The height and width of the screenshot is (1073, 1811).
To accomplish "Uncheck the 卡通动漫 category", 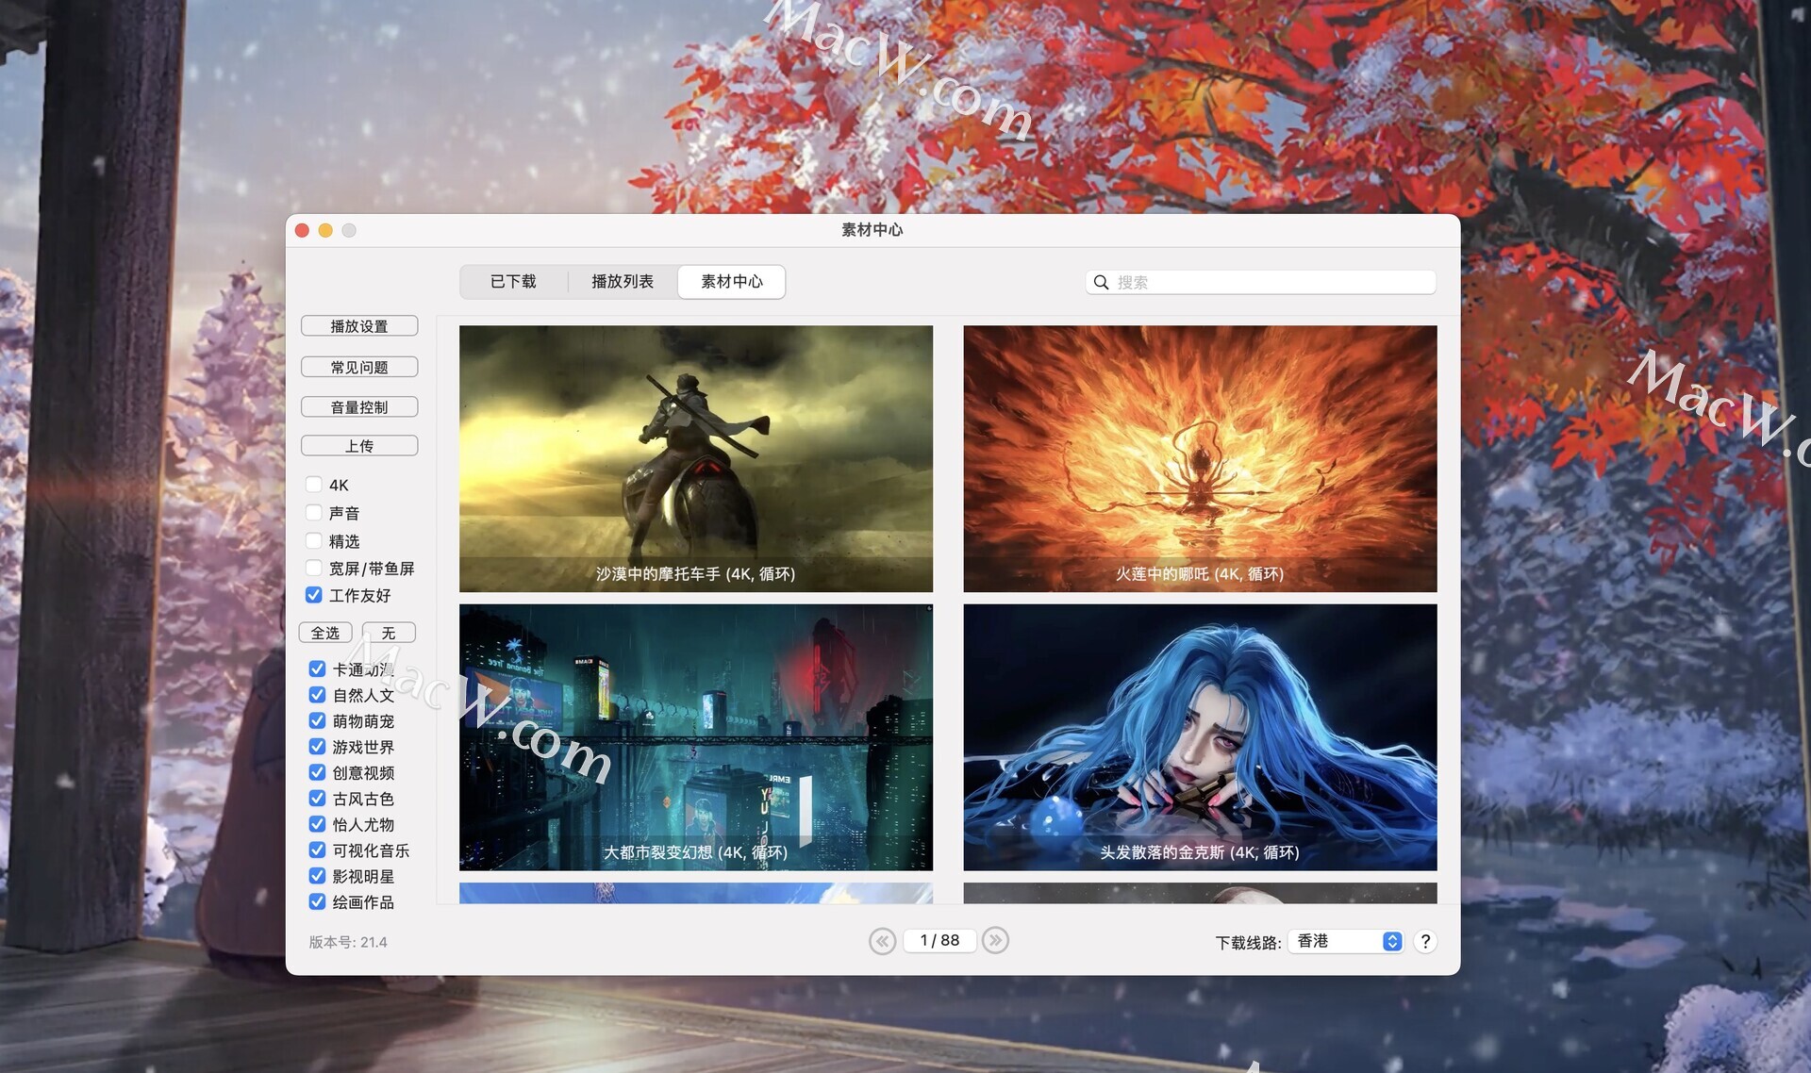I will [x=318, y=669].
